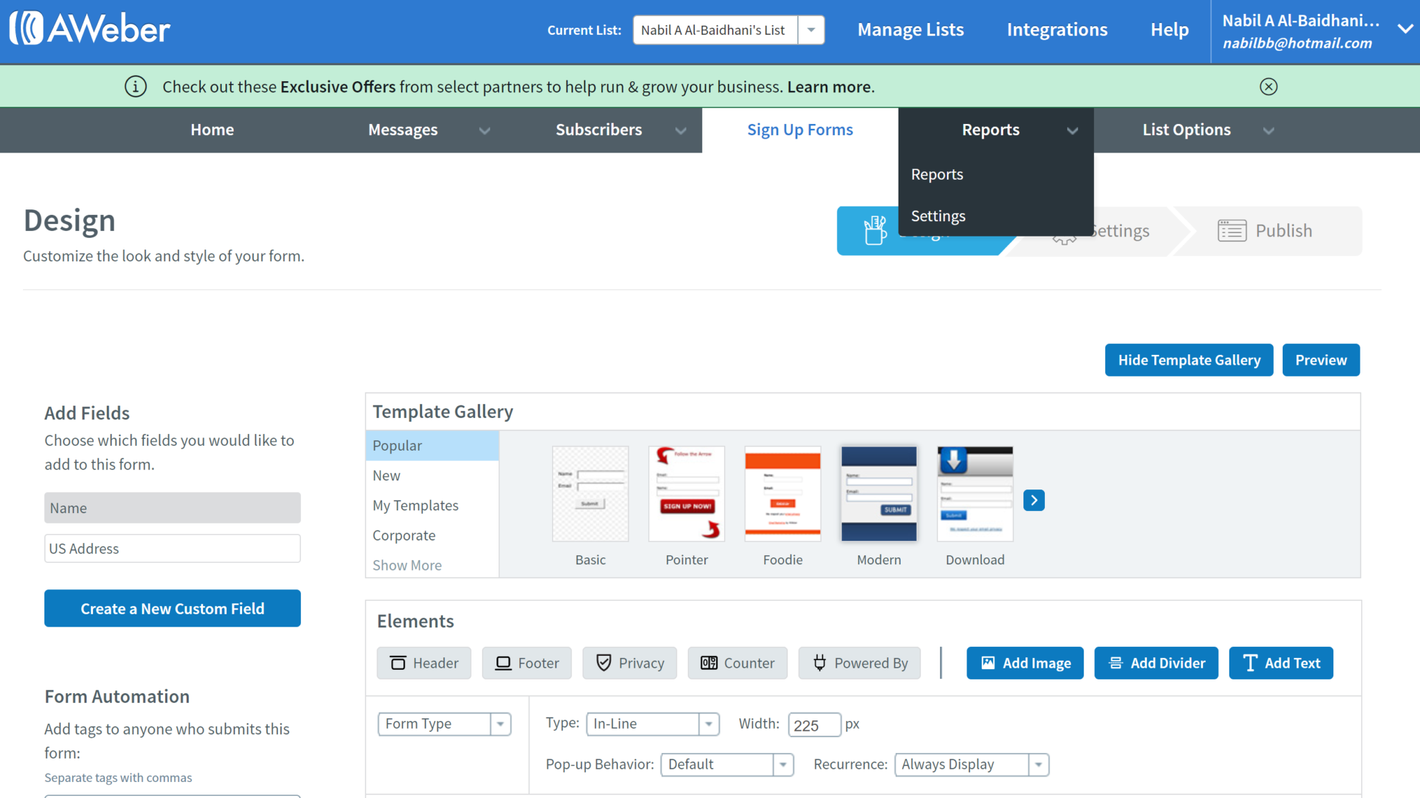Click the Publish step form icon

coord(1232,231)
